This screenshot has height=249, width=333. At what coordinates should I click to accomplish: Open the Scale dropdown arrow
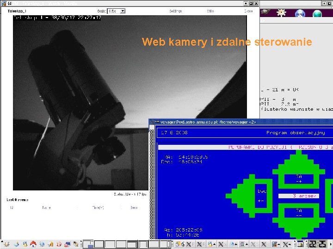(123, 11)
